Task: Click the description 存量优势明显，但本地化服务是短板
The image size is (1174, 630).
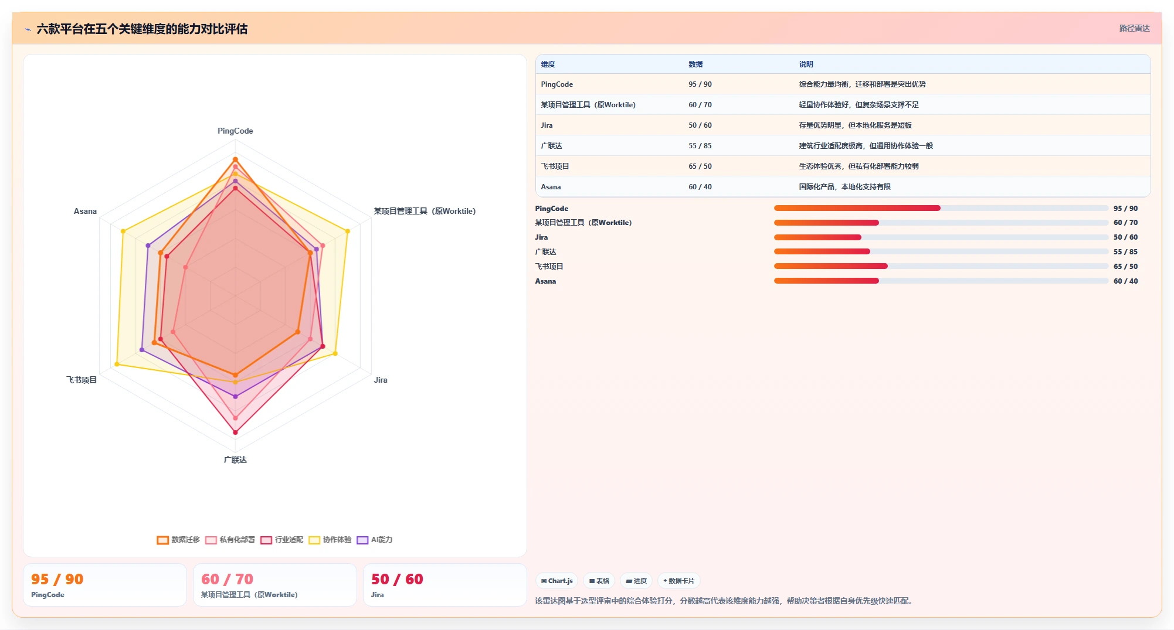Action: click(855, 125)
